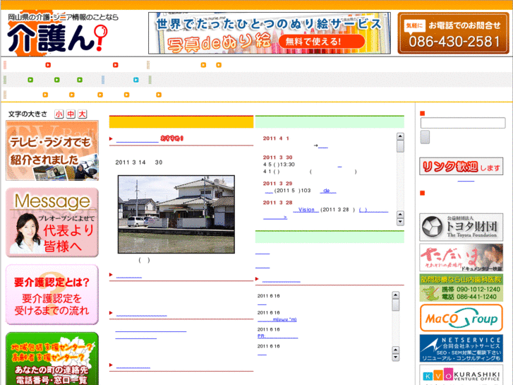
Task: Open the 山内歯科医院 dental clinic banner
Action: (x=461, y=288)
